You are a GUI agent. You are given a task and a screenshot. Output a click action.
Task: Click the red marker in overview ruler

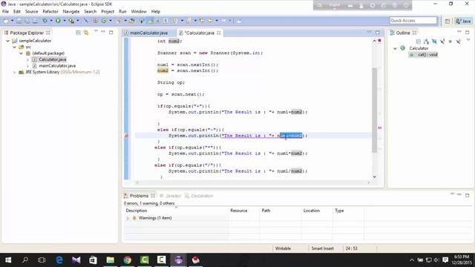pos(379,128)
